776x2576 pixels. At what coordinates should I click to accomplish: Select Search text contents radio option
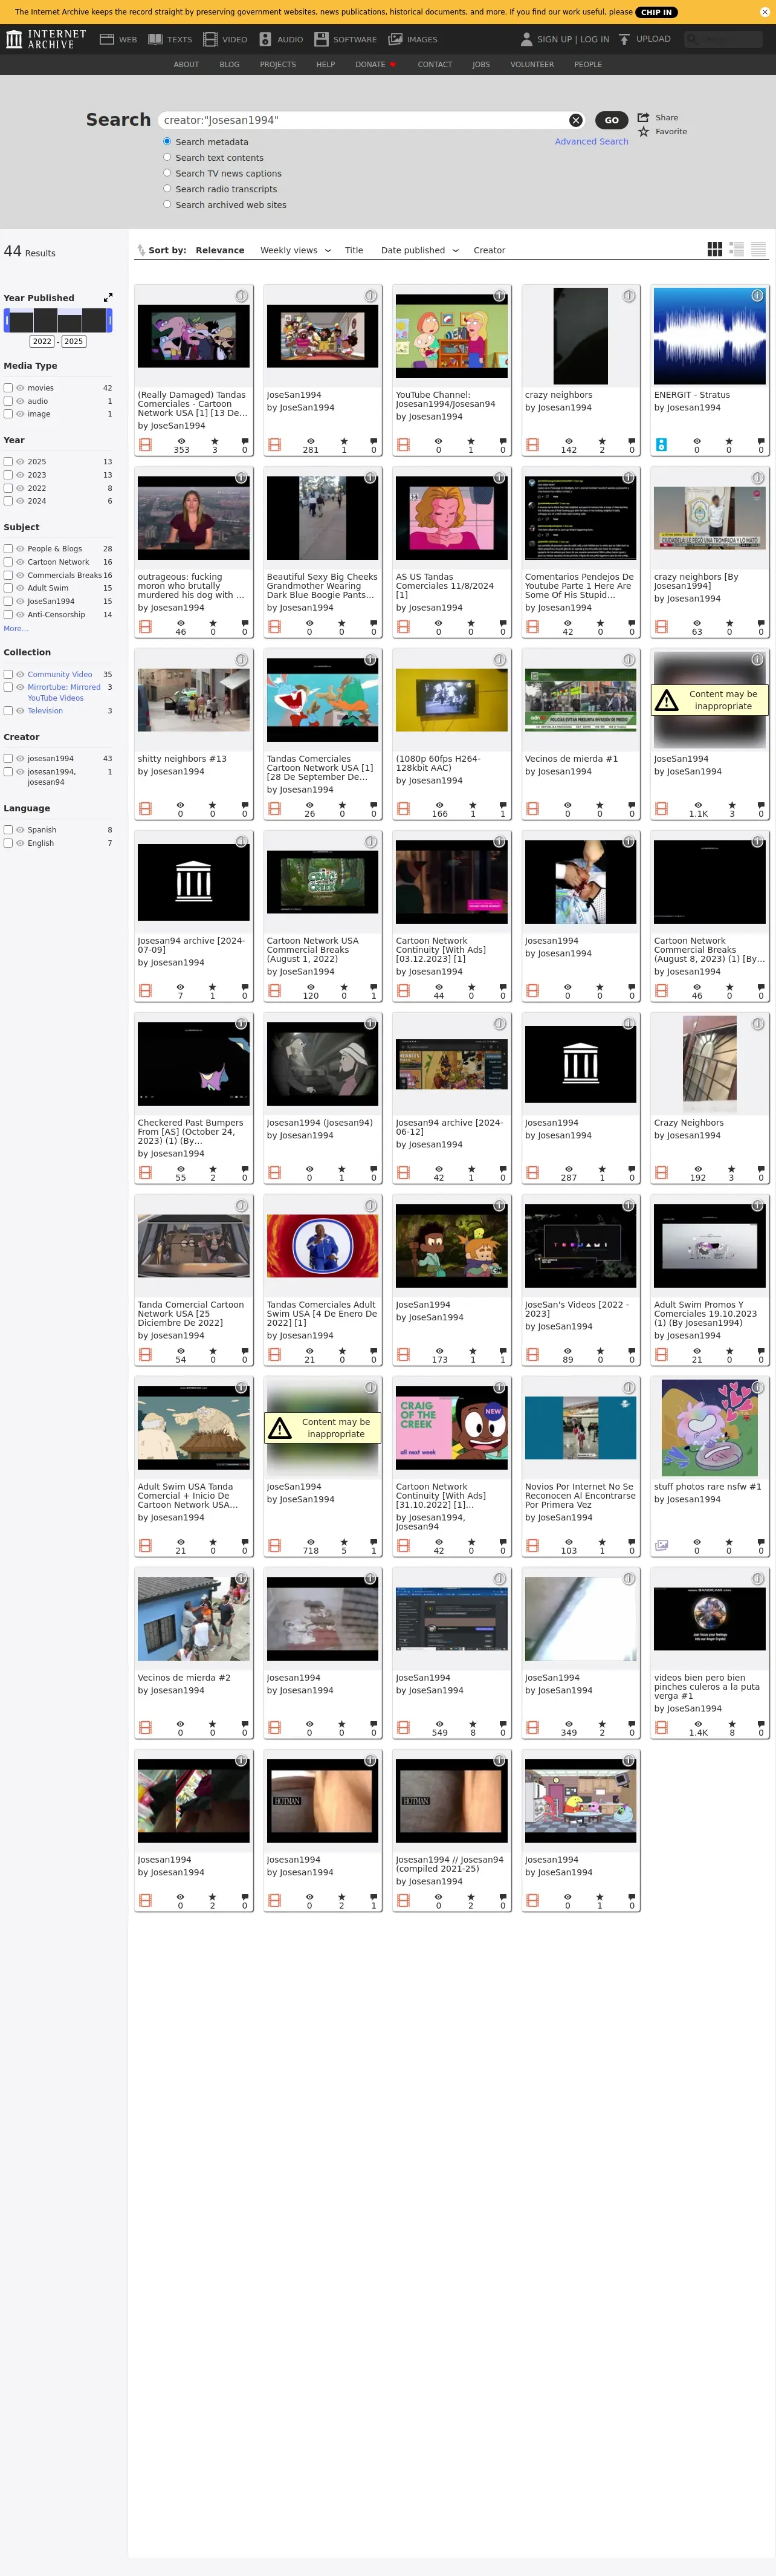(167, 157)
